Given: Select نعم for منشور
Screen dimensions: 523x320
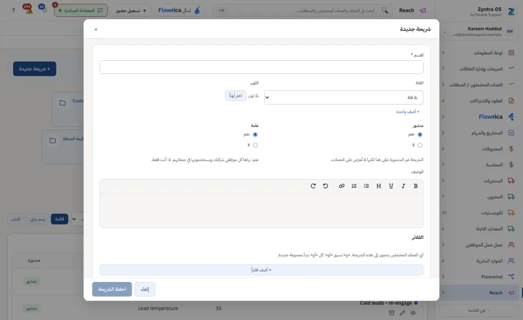Looking at the screenshot, I should pyautogui.click(x=419, y=134).
